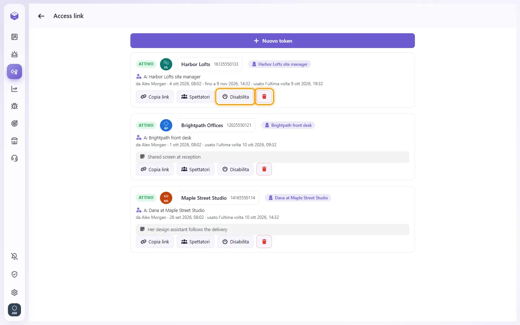
Task: Open the target sidebar icon
Action: [14, 123]
